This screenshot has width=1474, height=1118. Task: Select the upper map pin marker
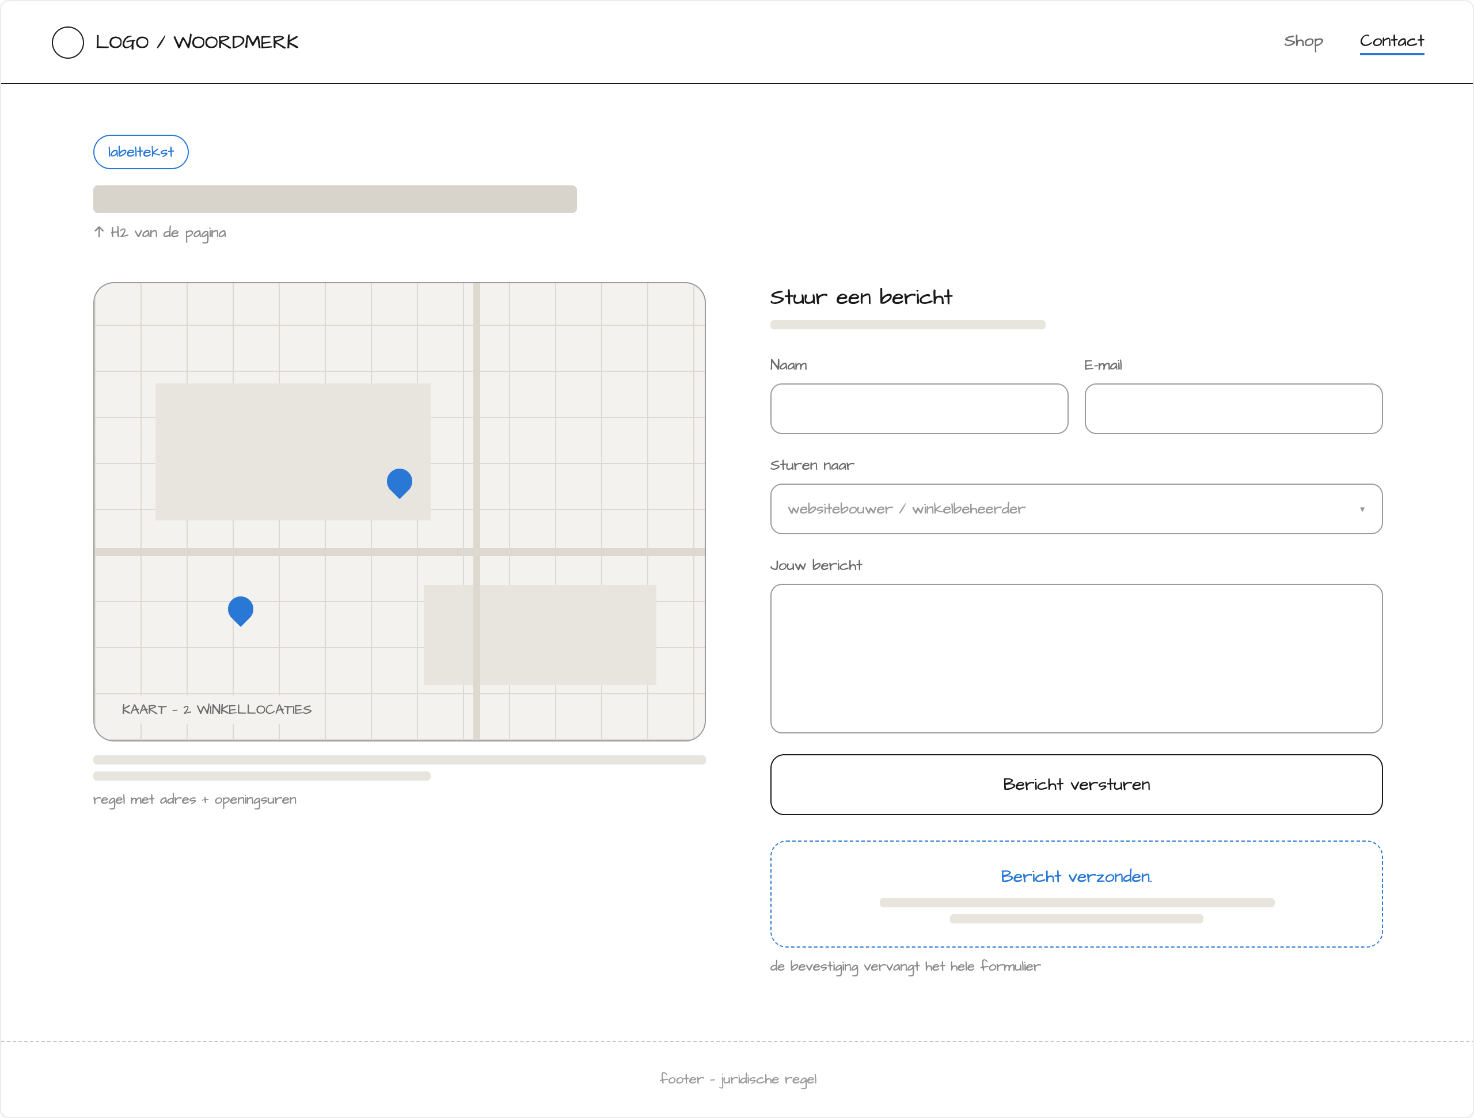tap(399, 483)
